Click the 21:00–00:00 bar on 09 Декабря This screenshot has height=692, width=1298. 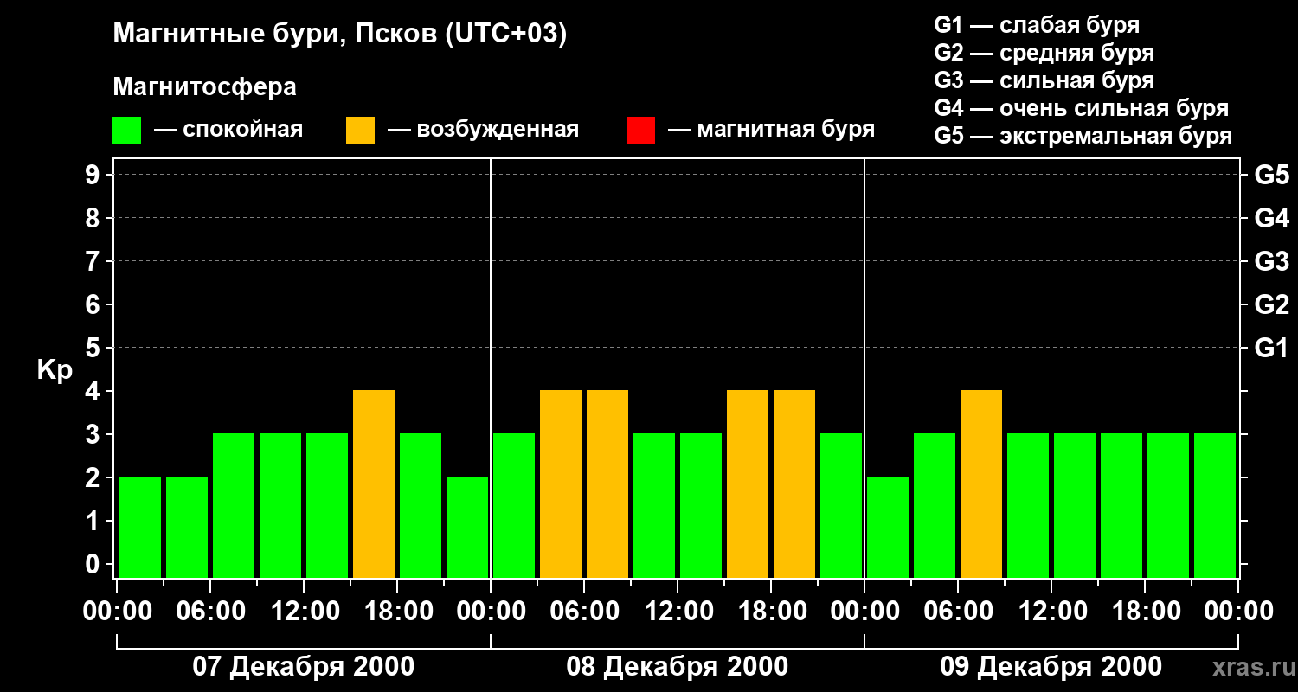[x=1215, y=505]
